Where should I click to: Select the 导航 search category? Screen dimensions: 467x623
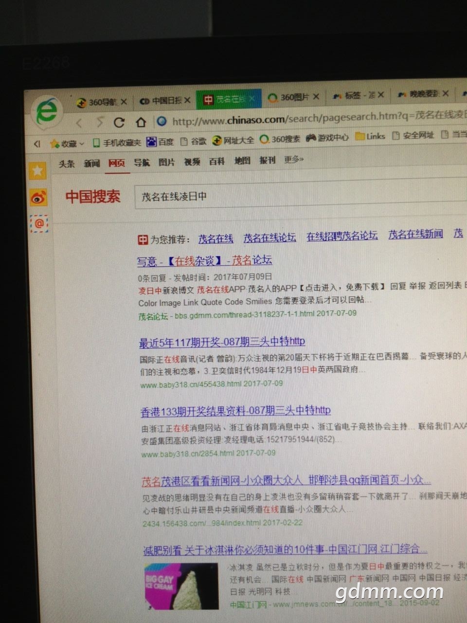pos(142,163)
